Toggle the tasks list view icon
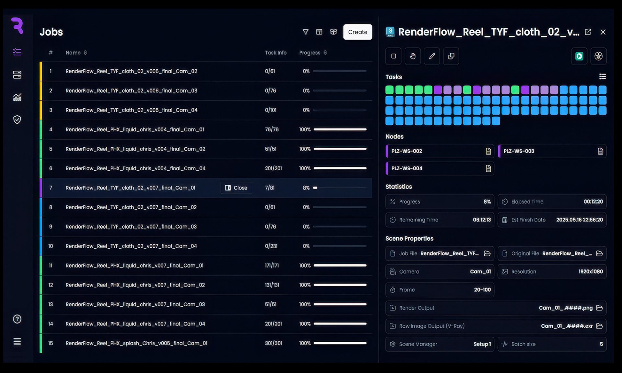The height and width of the screenshot is (373, 622). click(602, 76)
